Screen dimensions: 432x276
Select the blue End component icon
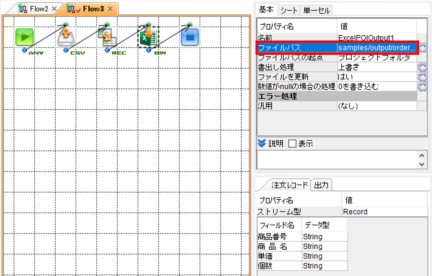coord(190,37)
